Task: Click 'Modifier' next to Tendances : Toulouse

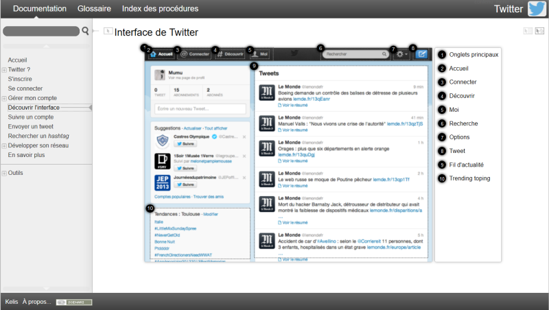Action: click(211, 214)
